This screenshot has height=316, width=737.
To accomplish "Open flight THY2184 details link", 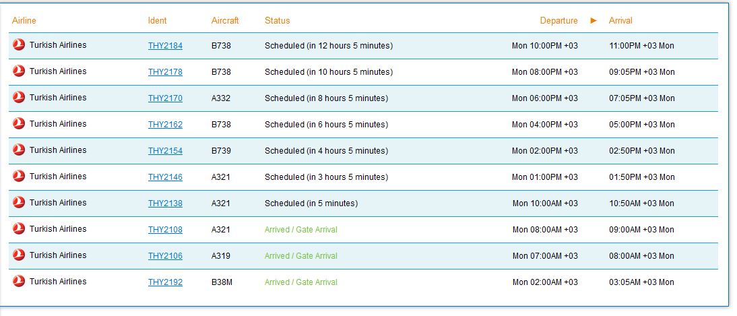I will (165, 46).
